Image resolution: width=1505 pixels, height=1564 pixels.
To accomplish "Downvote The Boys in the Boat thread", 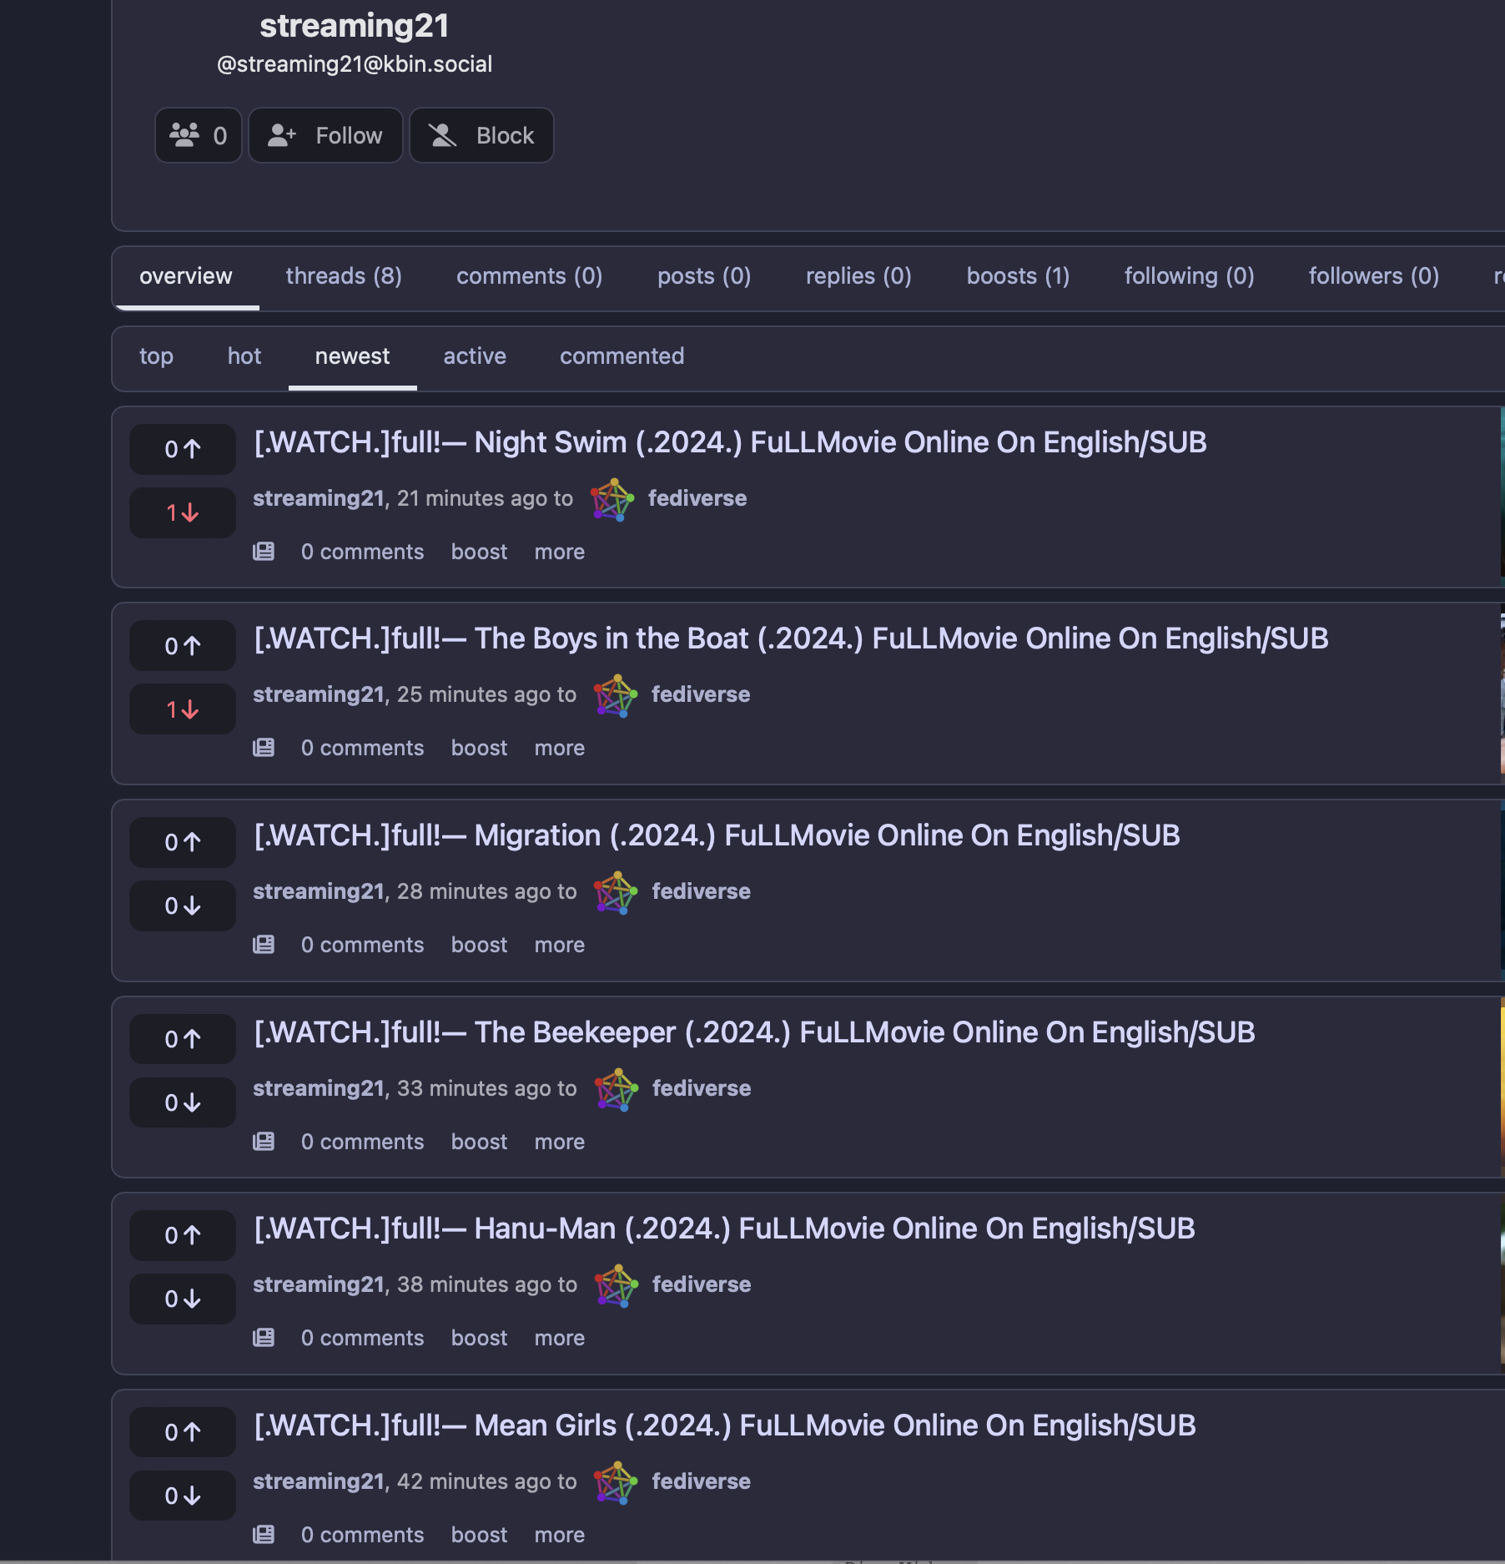I will click(x=183, y=709).
